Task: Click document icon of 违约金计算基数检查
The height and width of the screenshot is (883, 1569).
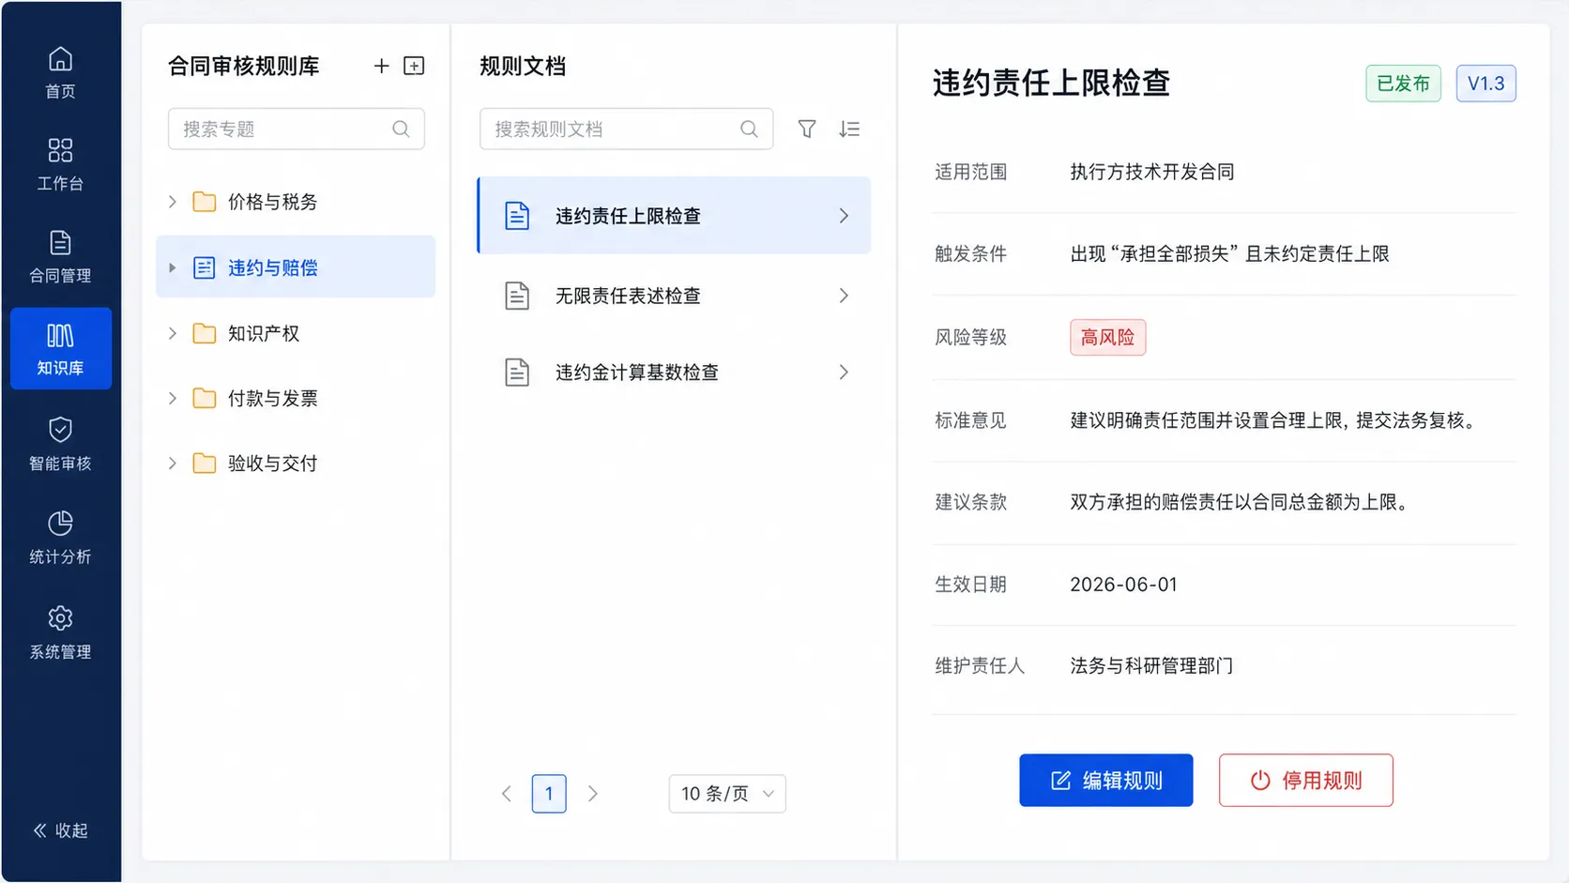Action: tap(517, 373)
